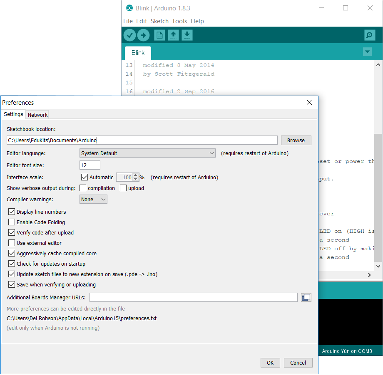Click Browse for sketchbook location
Screen dimensions: 383x375
click(x=296, y=140)
